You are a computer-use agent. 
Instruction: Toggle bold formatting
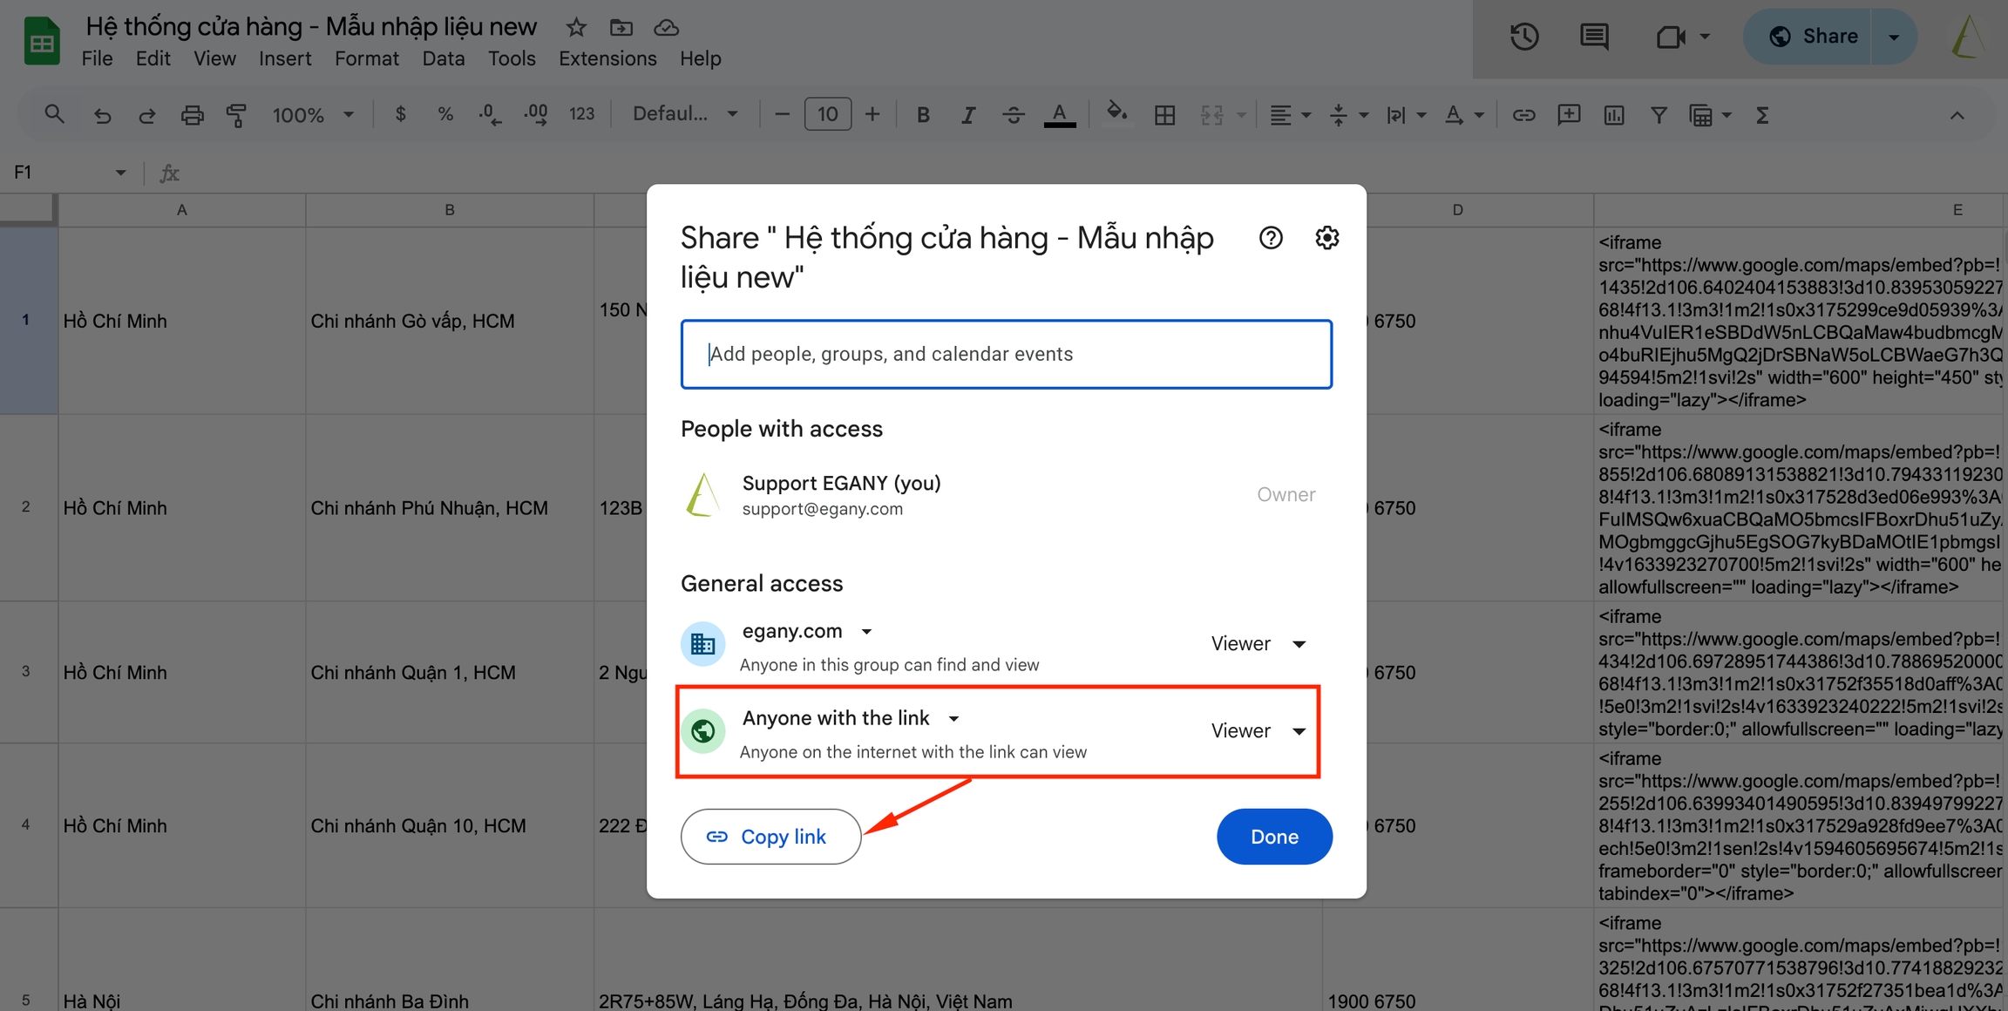point(923,115)
